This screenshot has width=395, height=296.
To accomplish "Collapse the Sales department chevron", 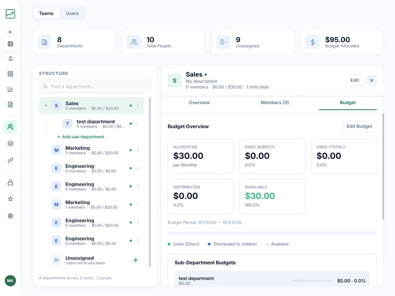I will pyautogui.click(x=46, y=105).
